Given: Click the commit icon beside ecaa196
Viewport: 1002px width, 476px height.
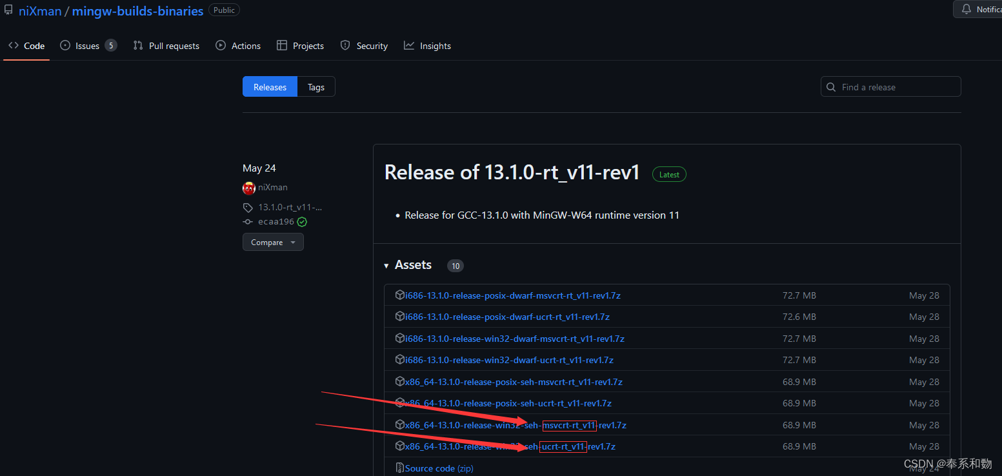Looking at the screenshot, I should point(248,221).
